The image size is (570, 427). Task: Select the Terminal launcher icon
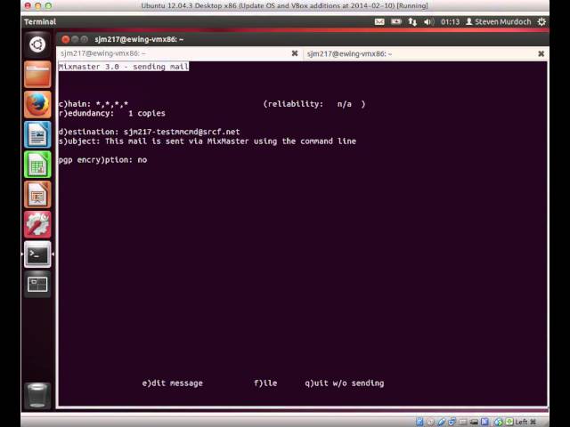click(x=37, y=254)
